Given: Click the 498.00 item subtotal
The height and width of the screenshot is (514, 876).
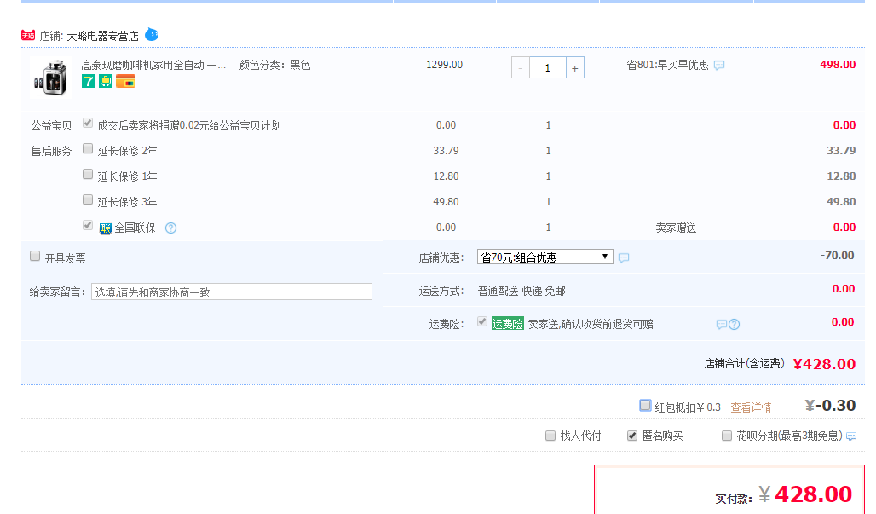Looking at the screenshot, I should 838,65.
